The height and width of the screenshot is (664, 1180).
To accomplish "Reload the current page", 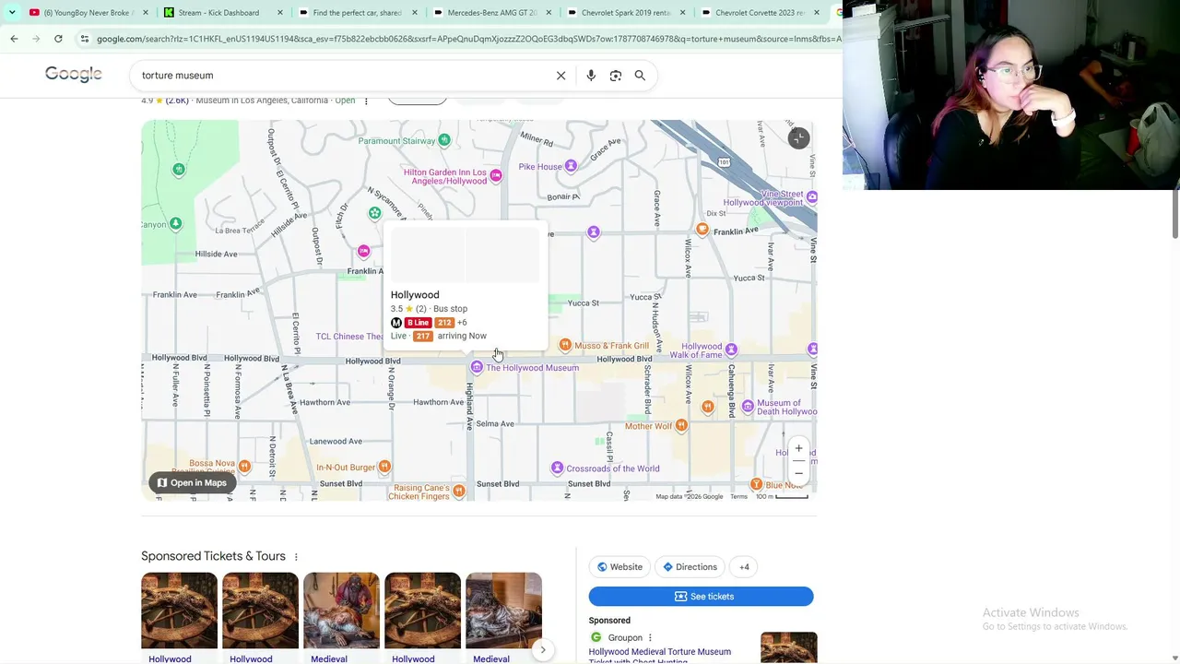I will [58, 39].
